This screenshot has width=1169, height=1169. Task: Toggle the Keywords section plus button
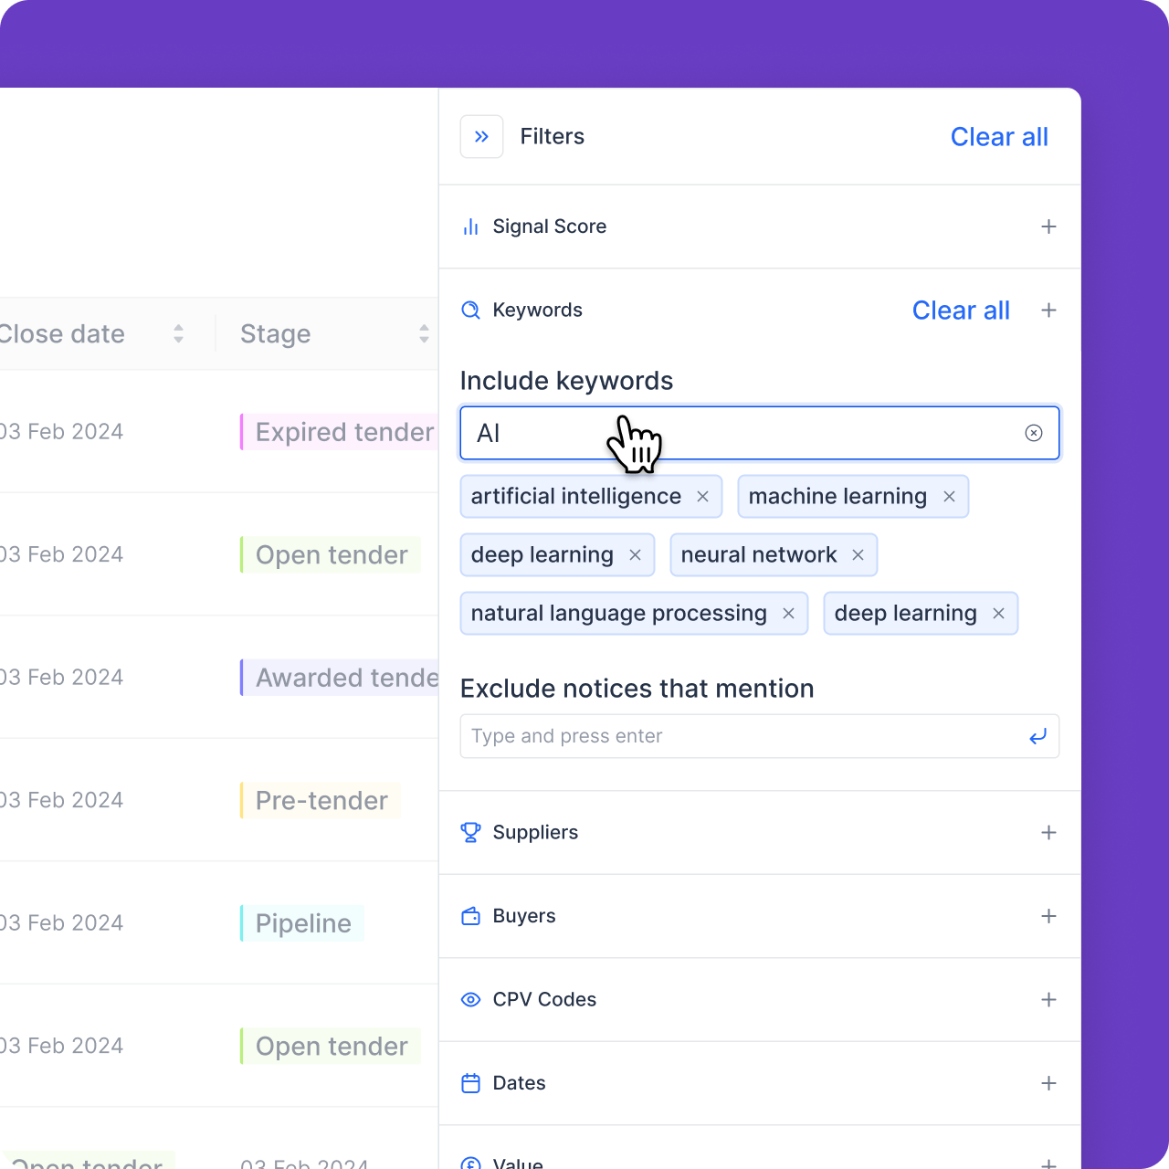(x=1048, y=311)
